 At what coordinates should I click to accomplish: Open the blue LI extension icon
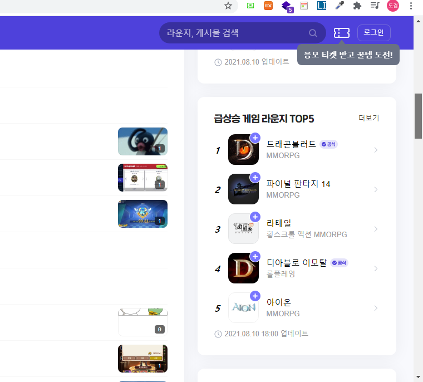pos(322,6)
